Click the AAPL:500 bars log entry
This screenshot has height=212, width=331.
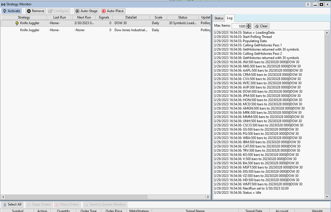pyautogui.click(x=258, y=70)
